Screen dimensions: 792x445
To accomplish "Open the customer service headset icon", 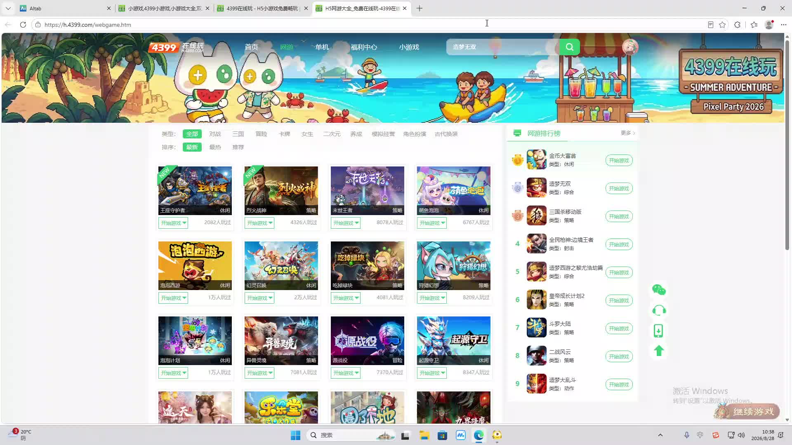I will pos(659,310).
